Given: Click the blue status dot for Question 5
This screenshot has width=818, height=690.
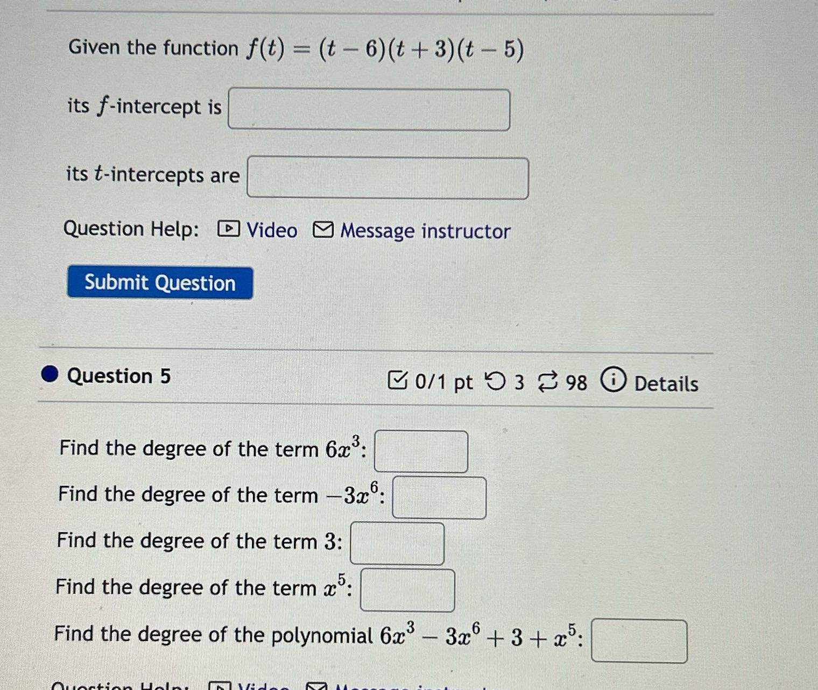Looking at the screenshot, I should pos(50,375).
